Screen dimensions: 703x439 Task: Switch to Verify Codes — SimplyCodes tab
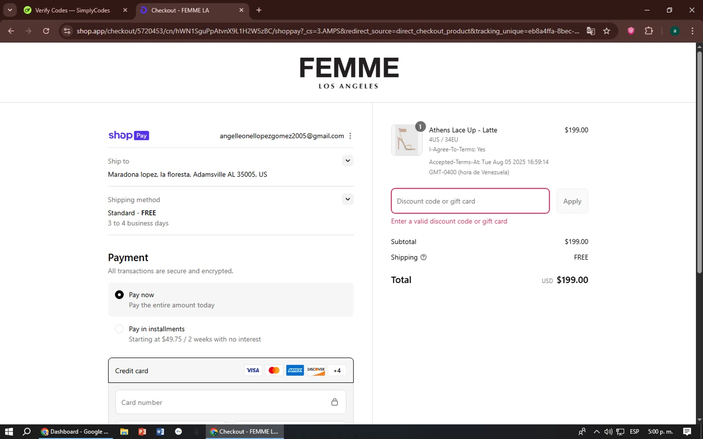pyautogui.click(x=73, y=10)
